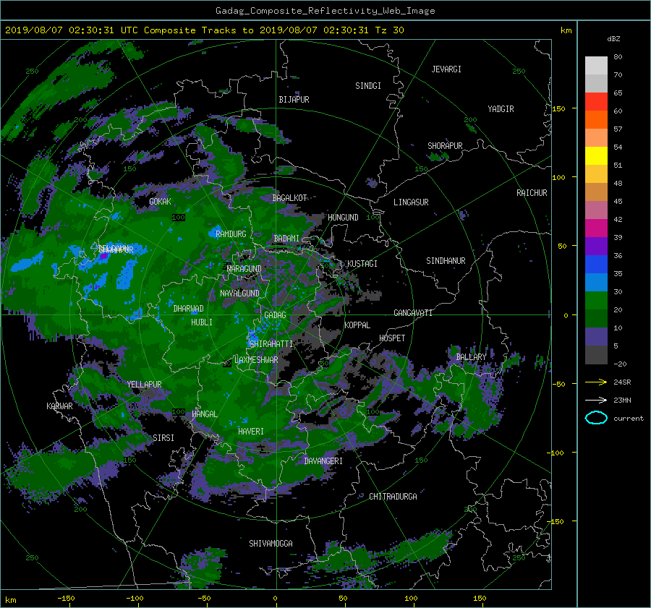Screen dimensions: 651x608
Task: Click the BALLARY city label
Action: coord(471,357)
